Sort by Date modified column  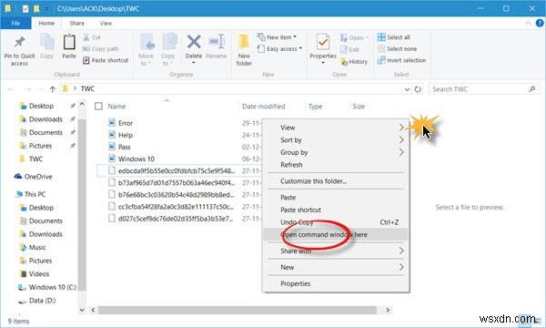264,107
